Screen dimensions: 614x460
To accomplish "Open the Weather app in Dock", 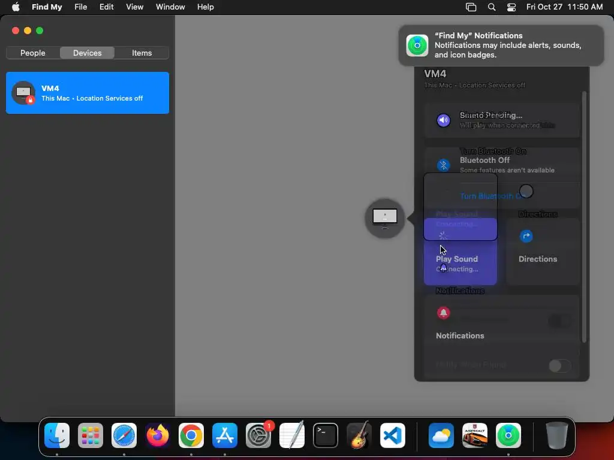I will tap(441, 435).
